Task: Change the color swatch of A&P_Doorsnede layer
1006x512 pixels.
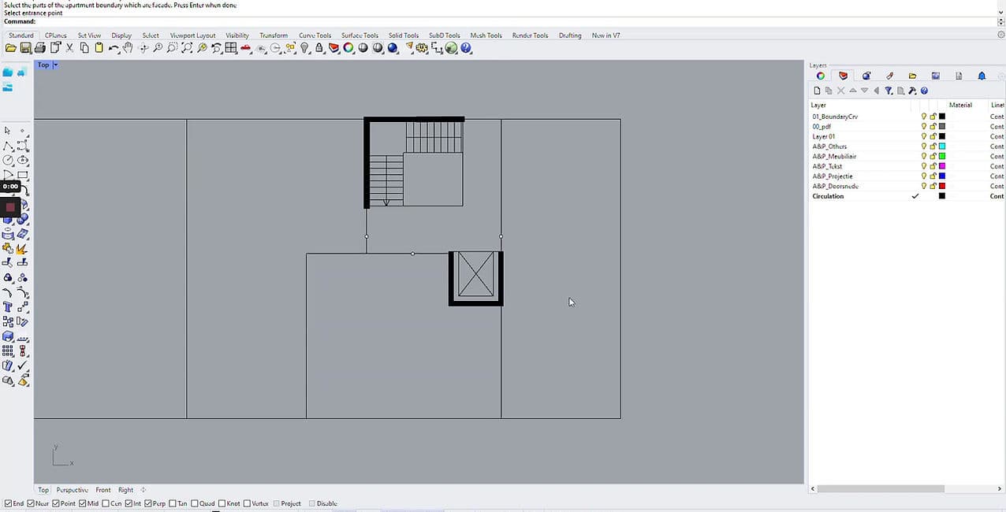Action: 941,186
